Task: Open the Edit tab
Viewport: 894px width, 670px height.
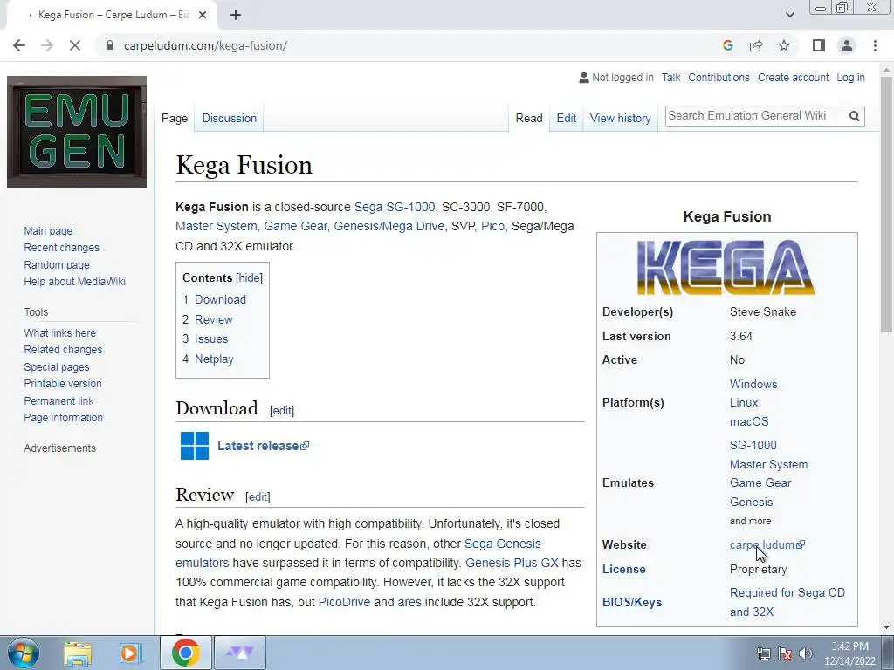Action: point(566,118)
